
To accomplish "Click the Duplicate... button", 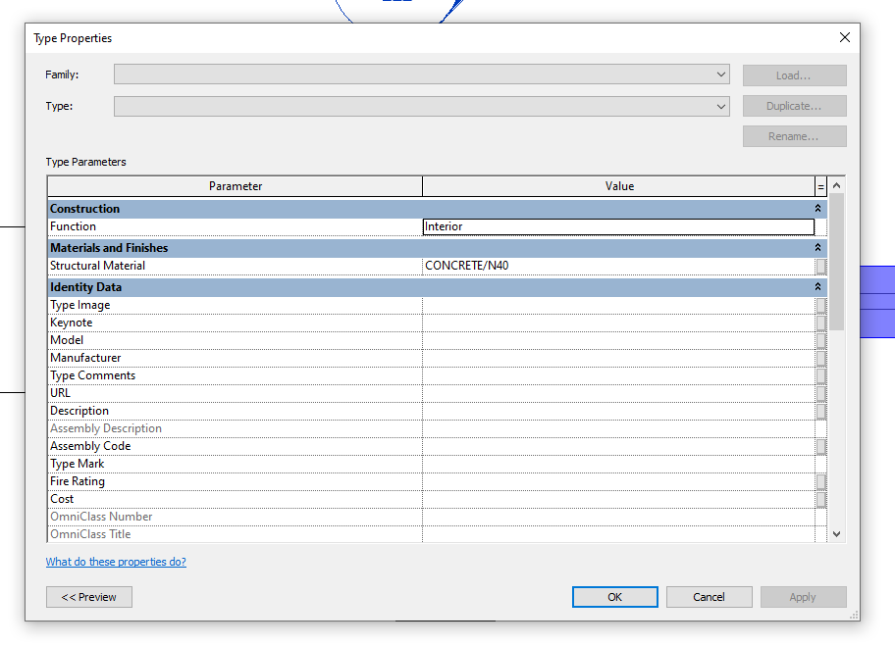I will (795, 106).
